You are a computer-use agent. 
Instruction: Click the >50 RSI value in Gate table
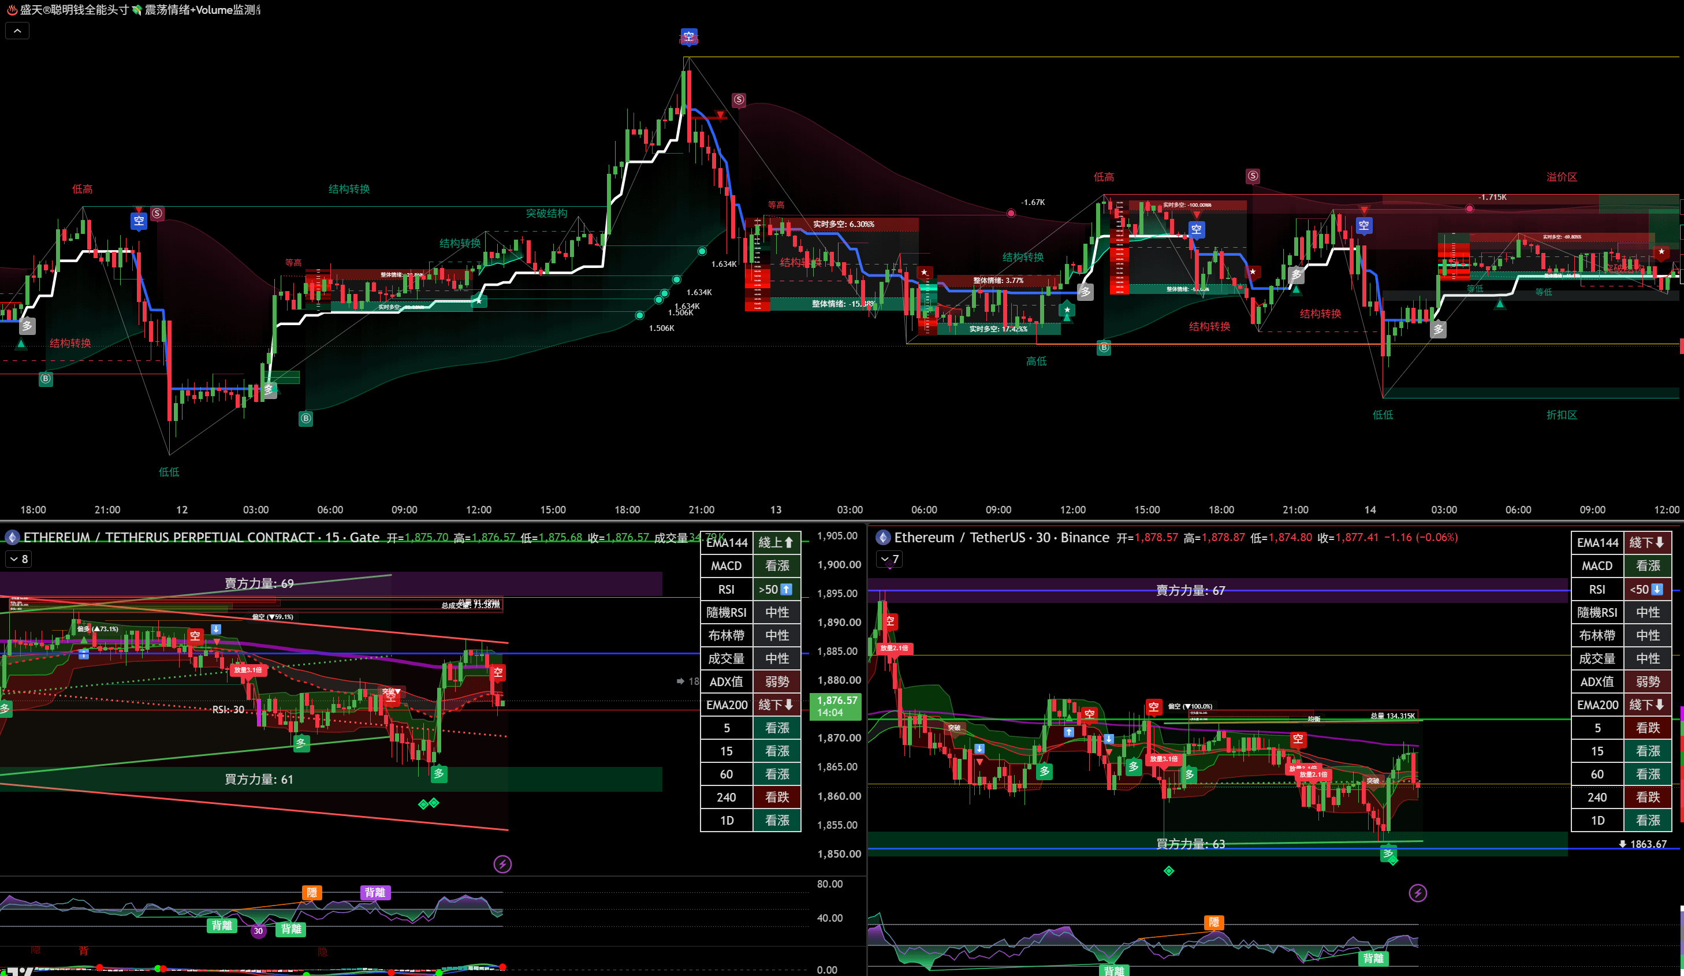pyautogui.click(x=777, y=590)
